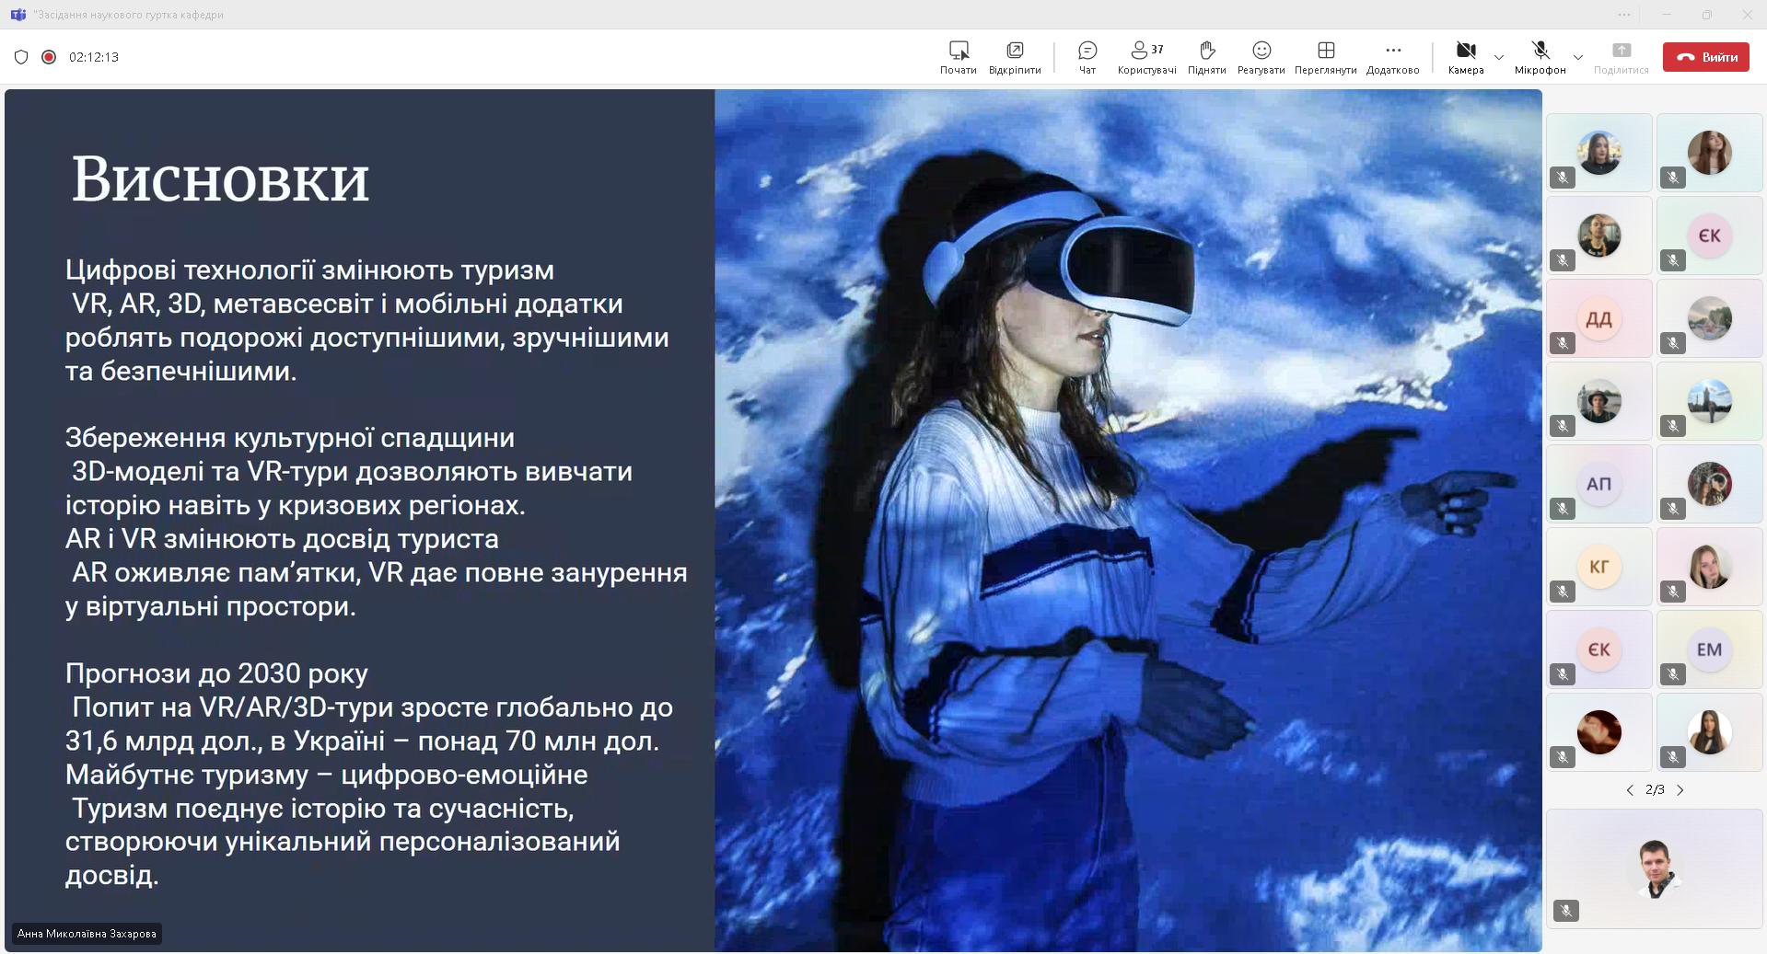
Task: Toggle the Камера on
Action: [x=1466, y=57]
